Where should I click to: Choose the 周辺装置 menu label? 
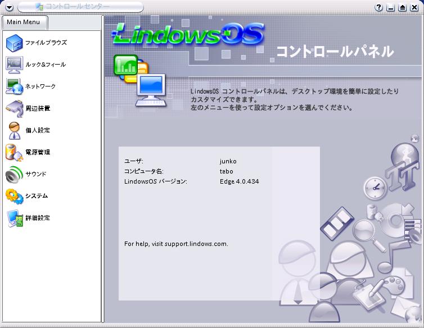tap(38, 108)
